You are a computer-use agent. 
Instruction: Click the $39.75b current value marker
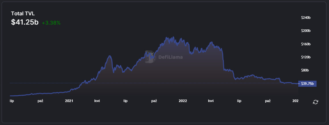tap(307, 84)
